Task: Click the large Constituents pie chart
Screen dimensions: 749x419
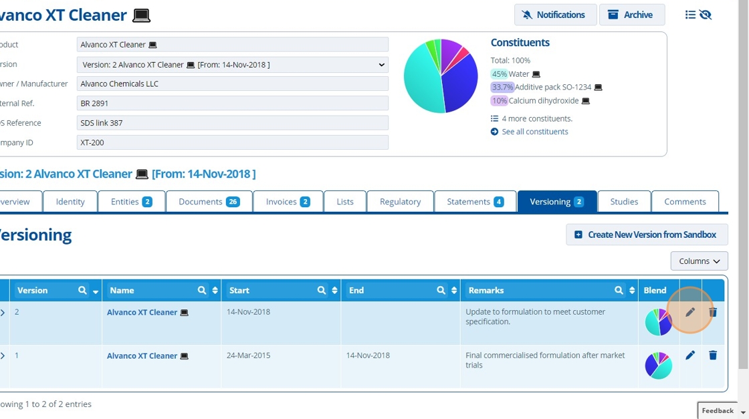Action: 441,76
